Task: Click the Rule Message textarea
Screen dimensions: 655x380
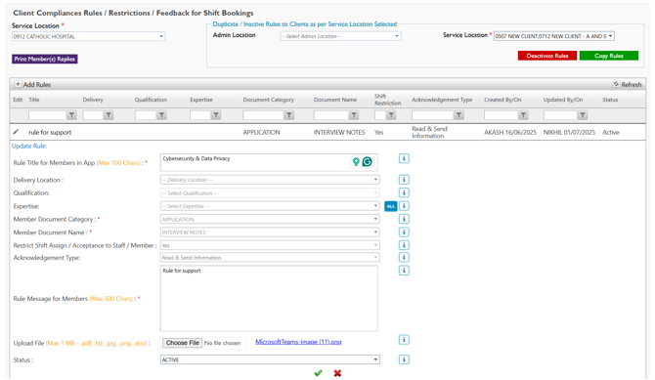Action: [x=269, y=298]
